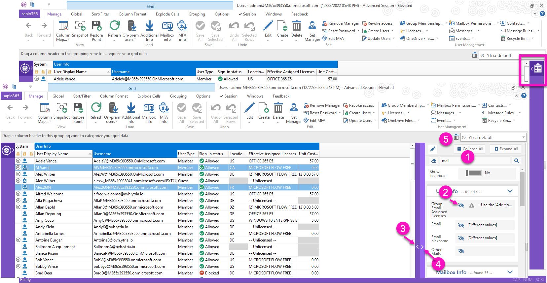Collapse the User Info section chevron

click(x=510, y=191)
